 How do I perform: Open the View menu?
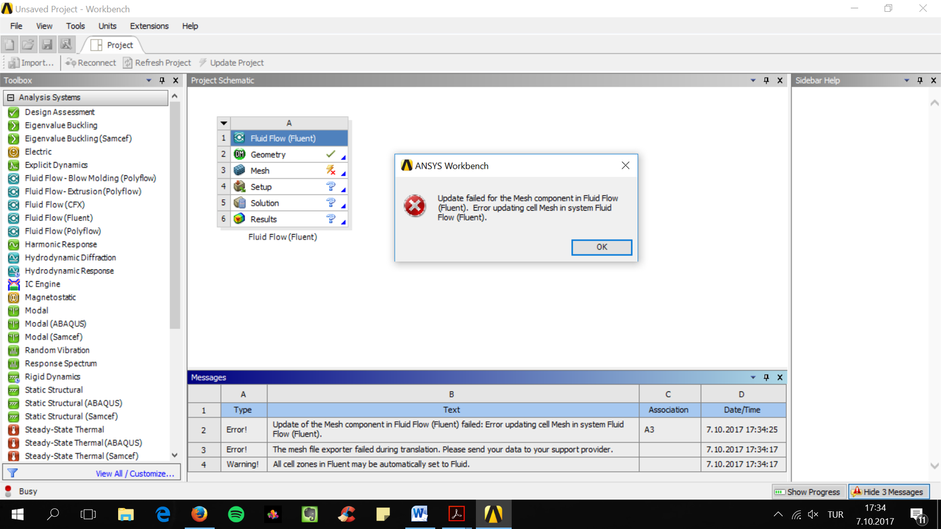(44, 26)
